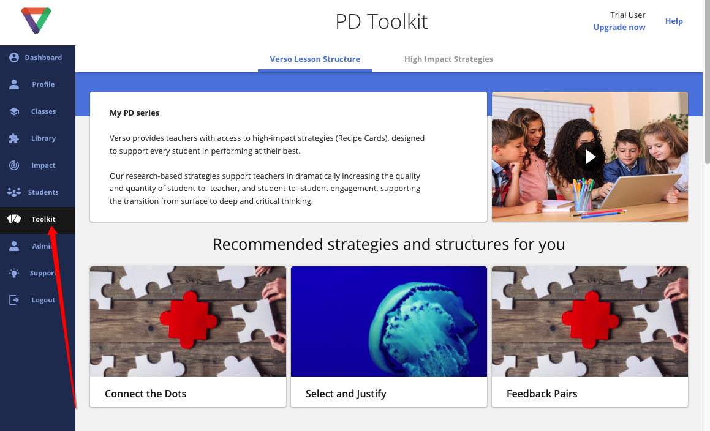The image size is (710, 431).
Task: Click the Feedback Pairs title
Action: point(542,394)
